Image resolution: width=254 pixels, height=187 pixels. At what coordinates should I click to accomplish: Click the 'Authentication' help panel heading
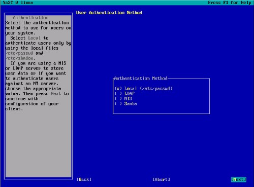pos(30,18)
